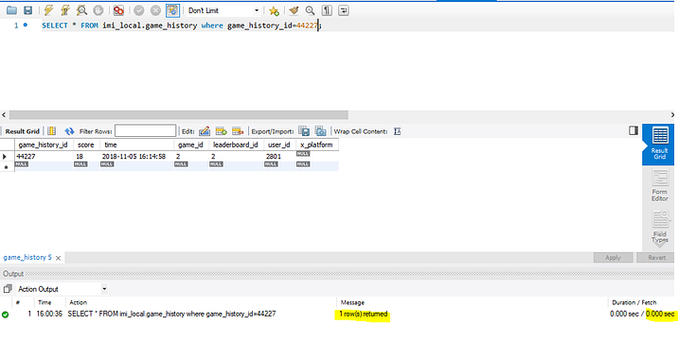Select the row marker arrow of first row
Viewport: 678px width, 341px height.
(x=5, y=157)
